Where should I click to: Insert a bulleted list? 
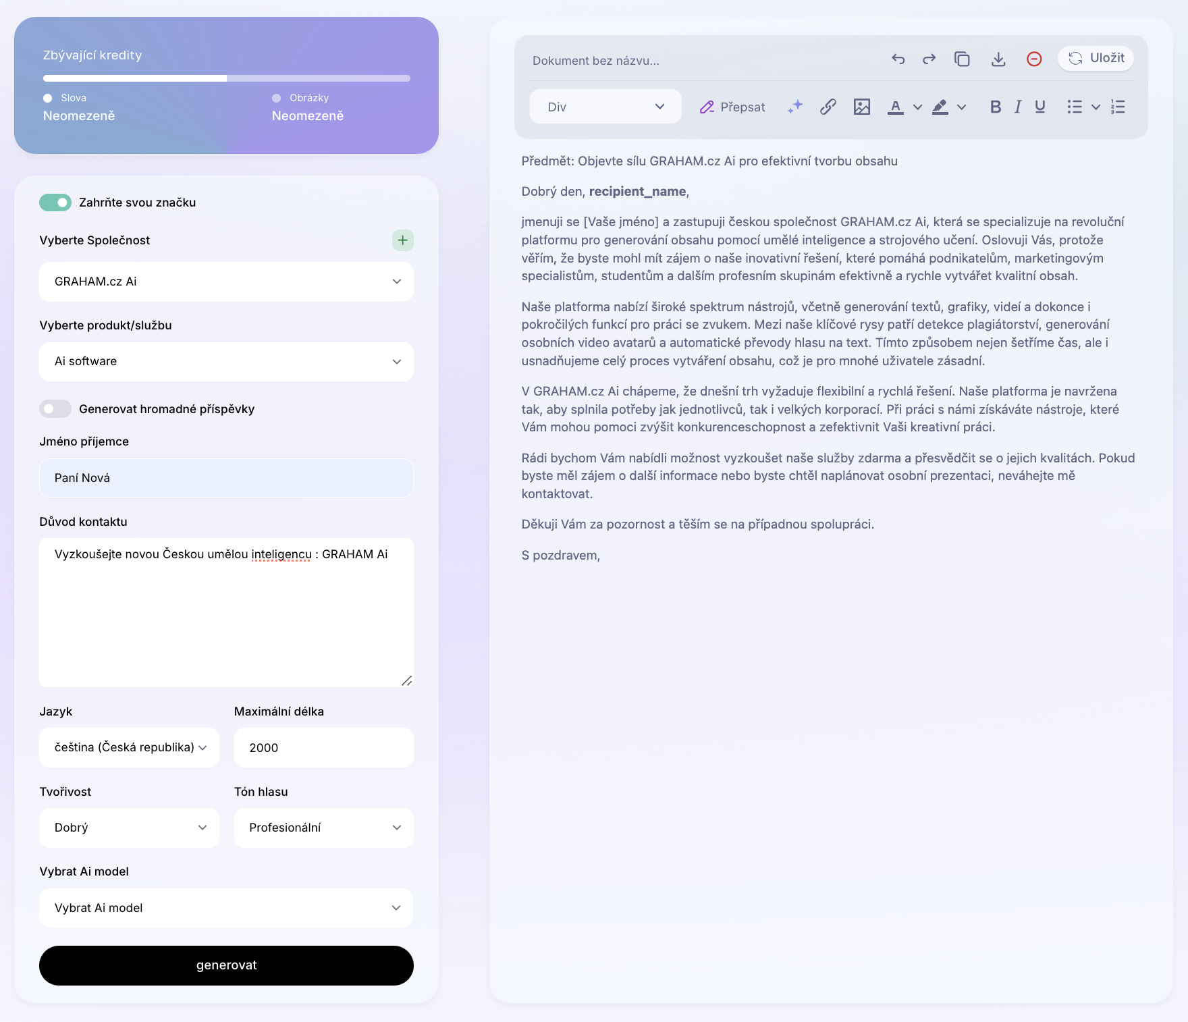(1075, 107)
